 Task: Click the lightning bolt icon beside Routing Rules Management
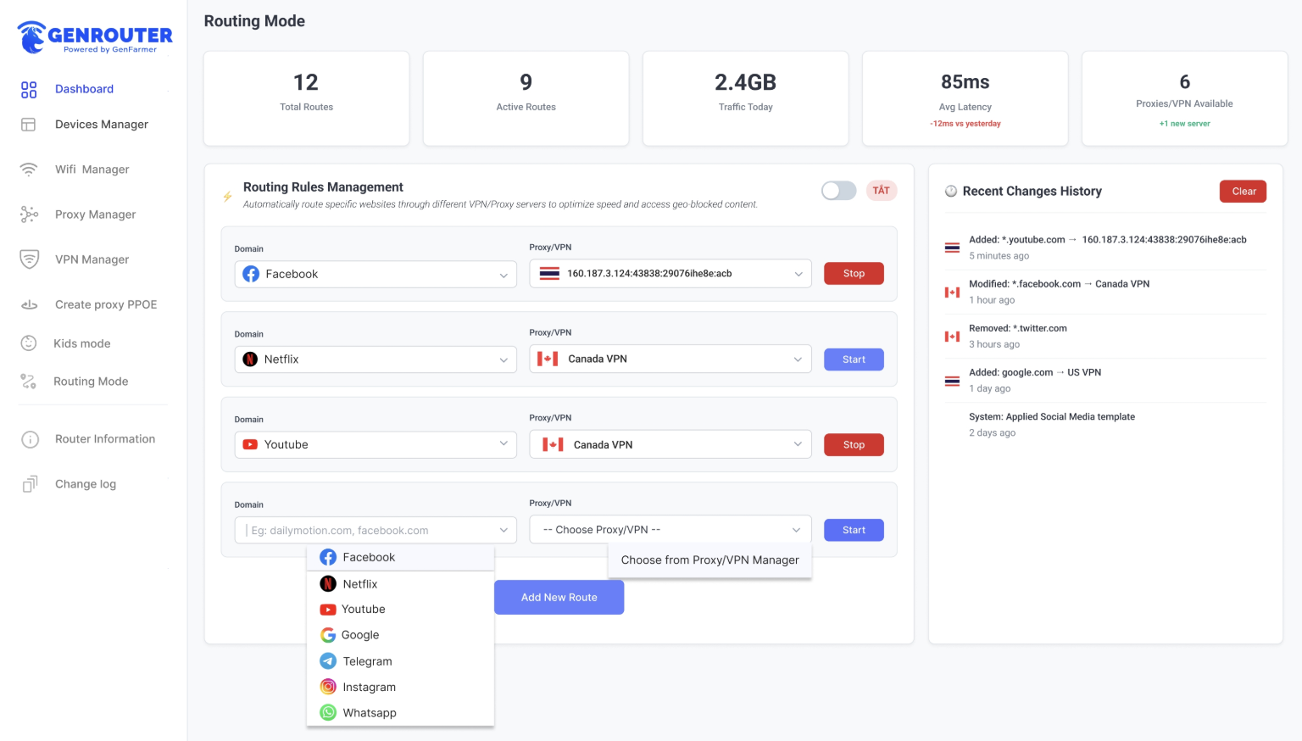(227, 196)
